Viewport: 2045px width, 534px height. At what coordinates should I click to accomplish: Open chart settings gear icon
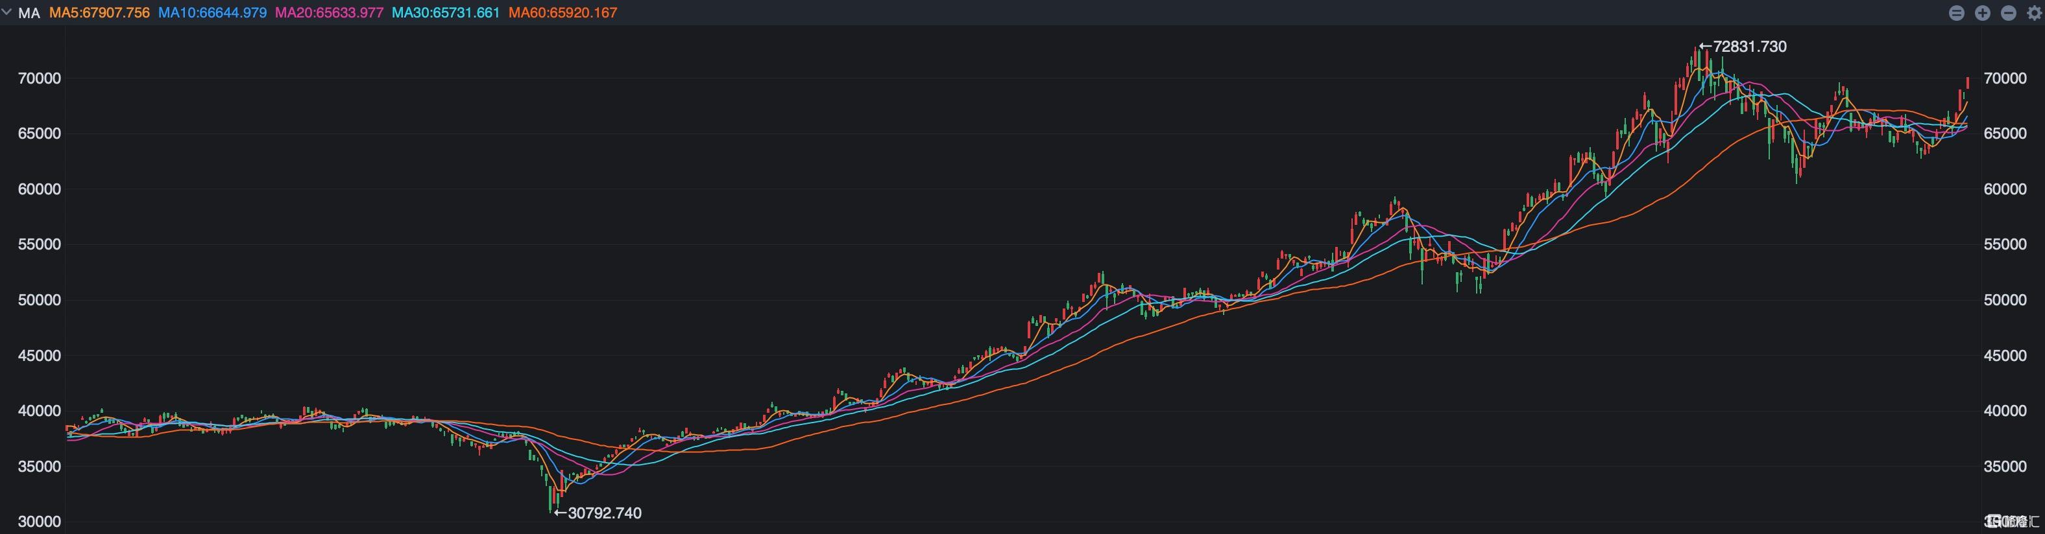tap(2034, 13)
